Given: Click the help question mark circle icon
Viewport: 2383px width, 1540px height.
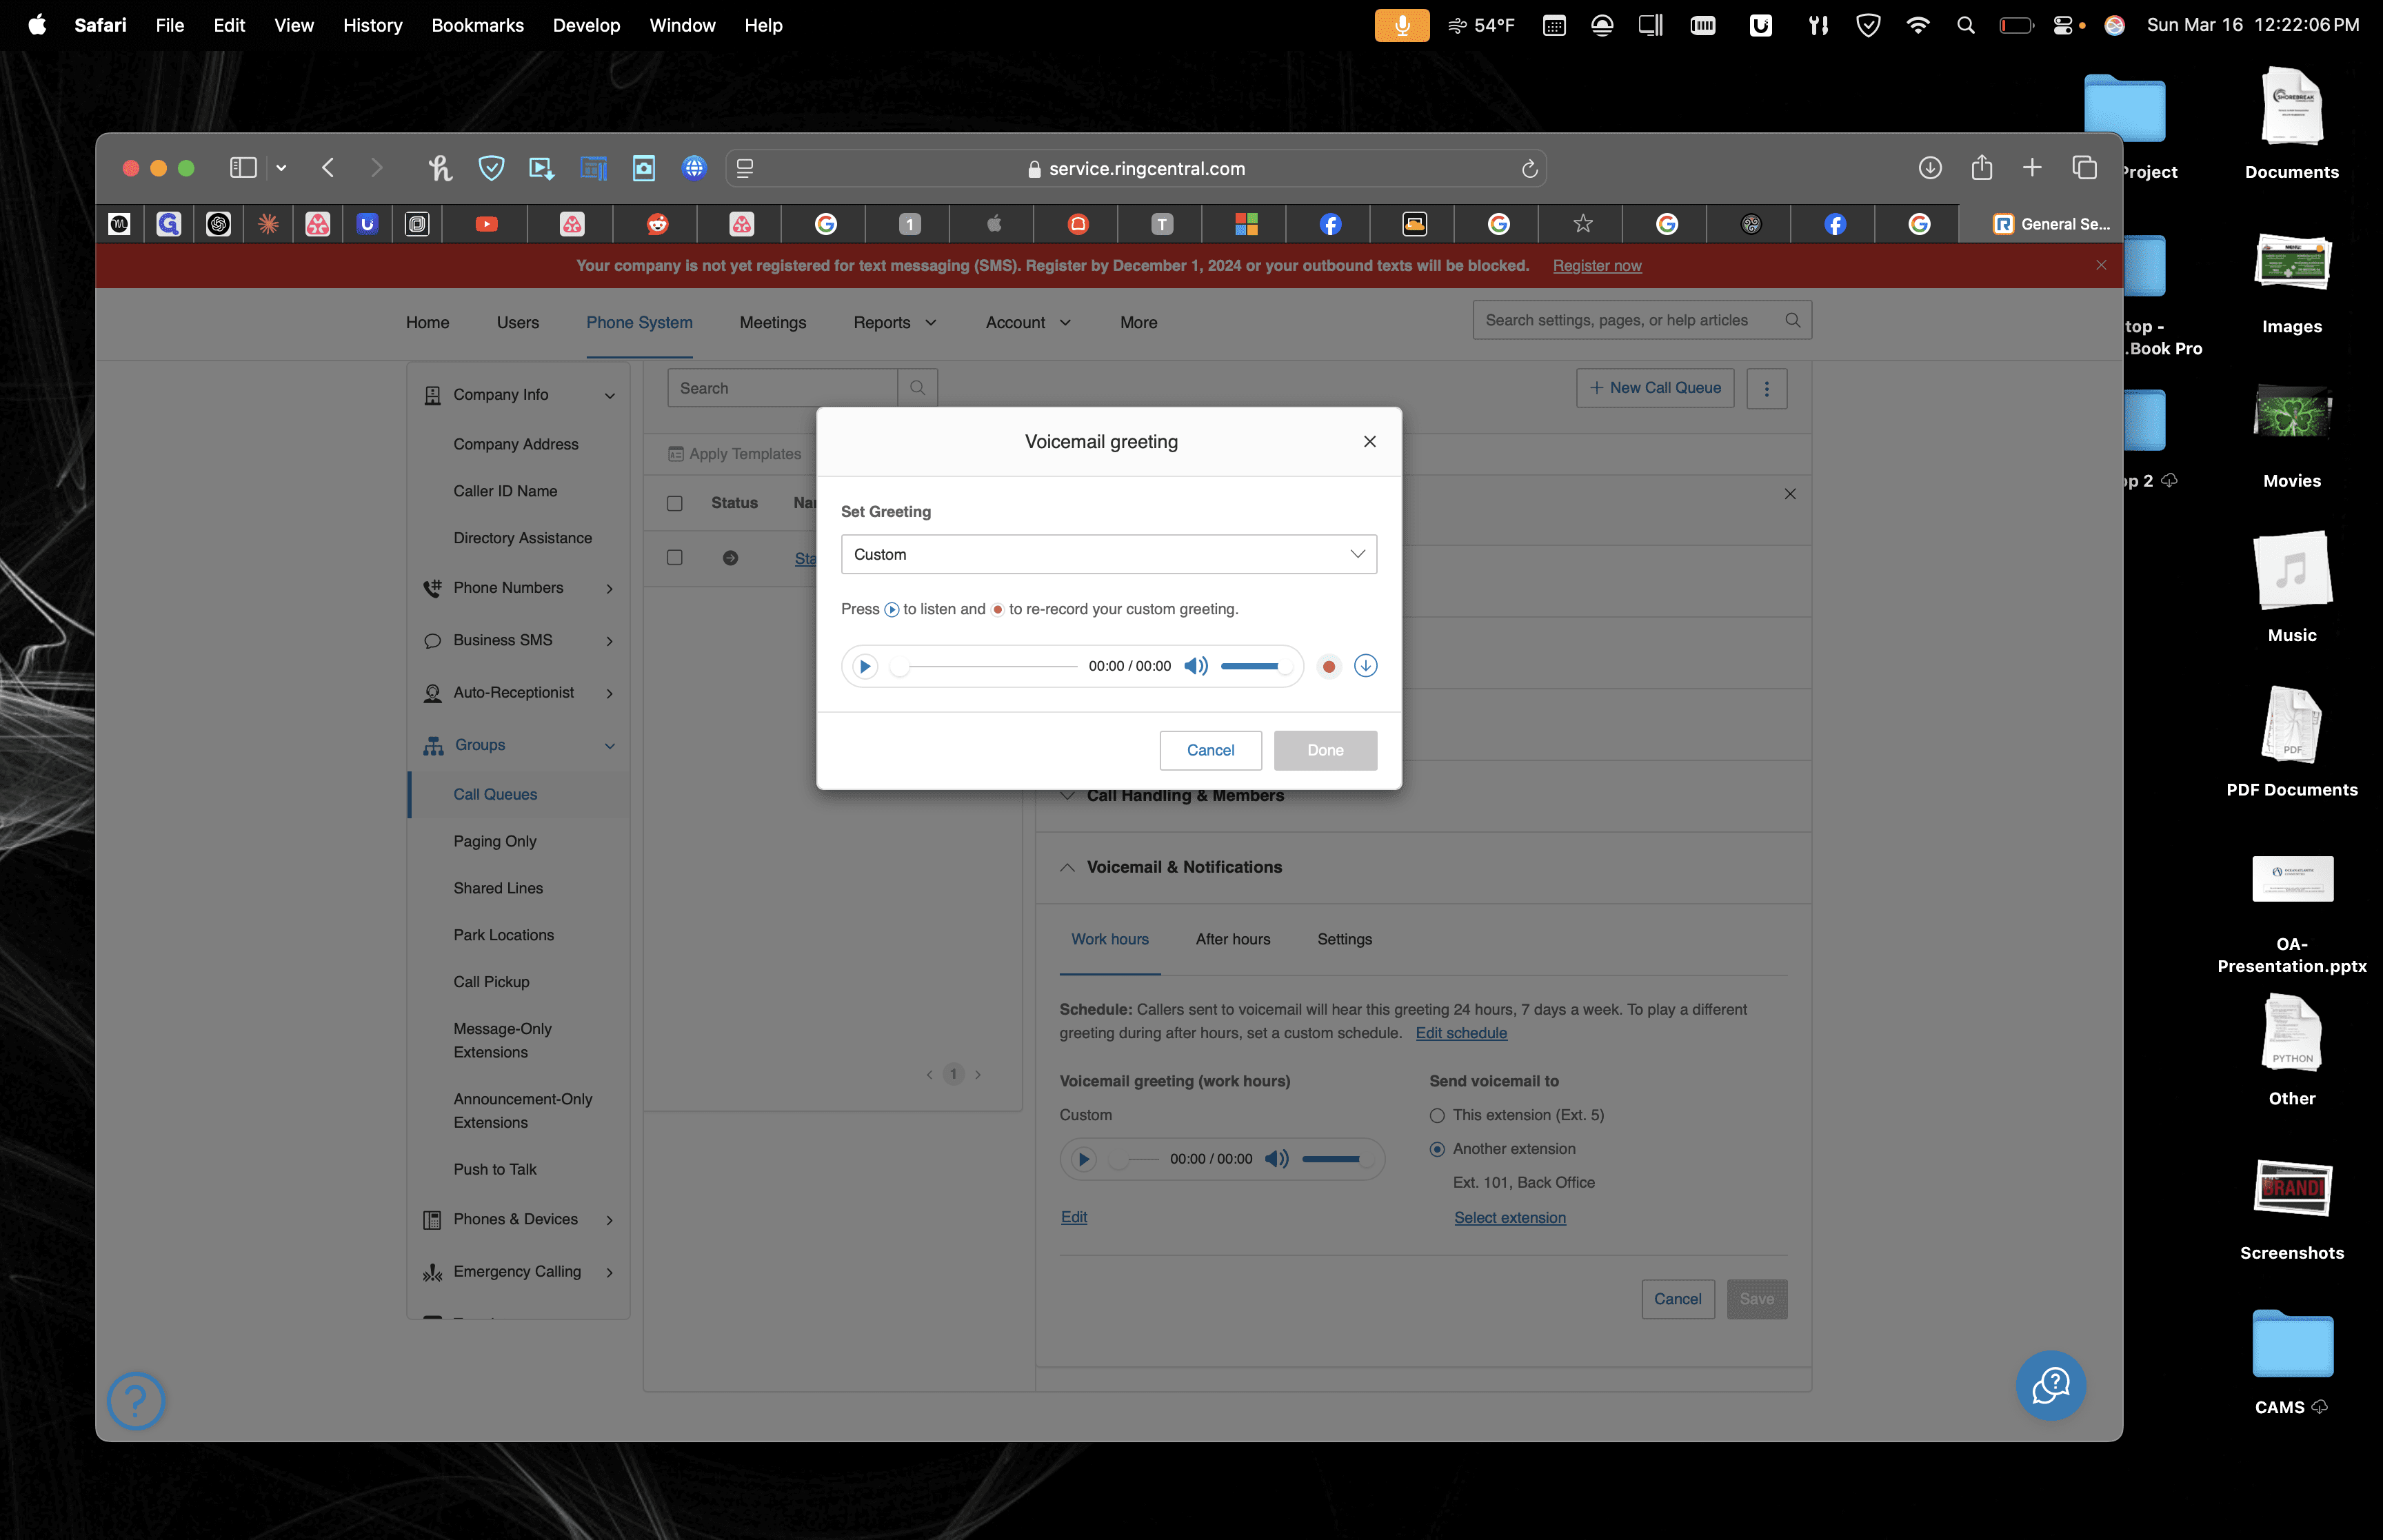Looking at the screenshot, I should (x=135, y=1400).
